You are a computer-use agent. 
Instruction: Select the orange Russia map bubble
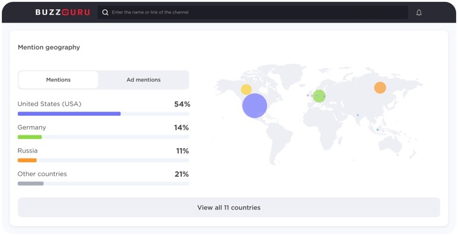coord(380,88)
